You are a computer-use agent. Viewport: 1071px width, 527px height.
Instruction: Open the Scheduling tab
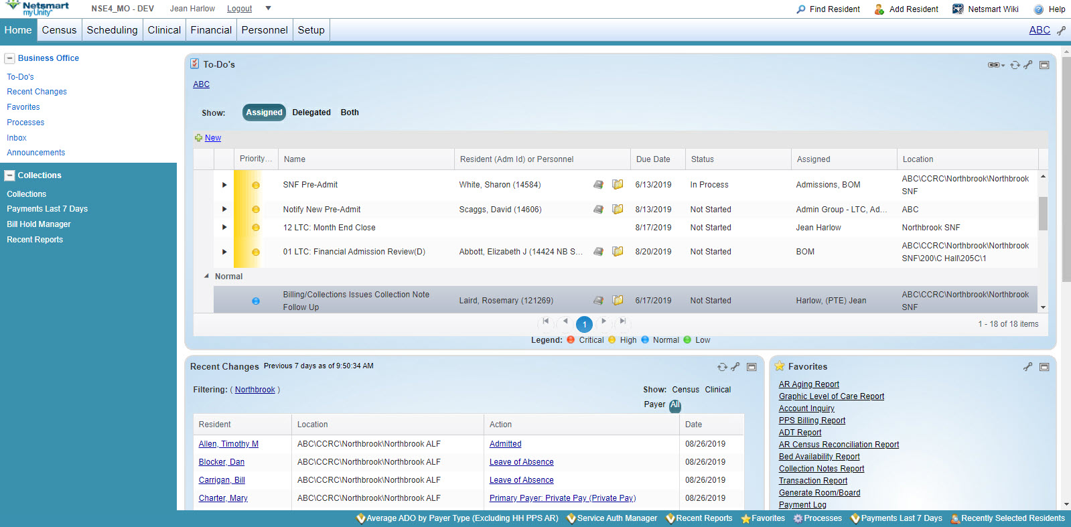[x=112, y=30]
